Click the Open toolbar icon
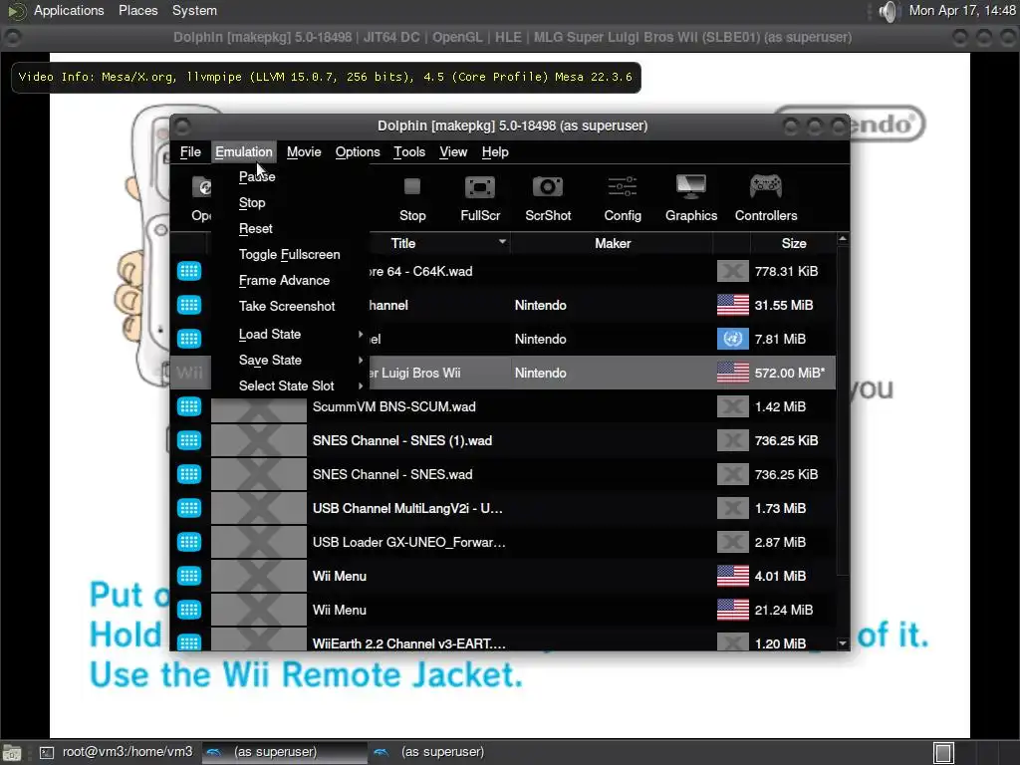 click(201, 198)
